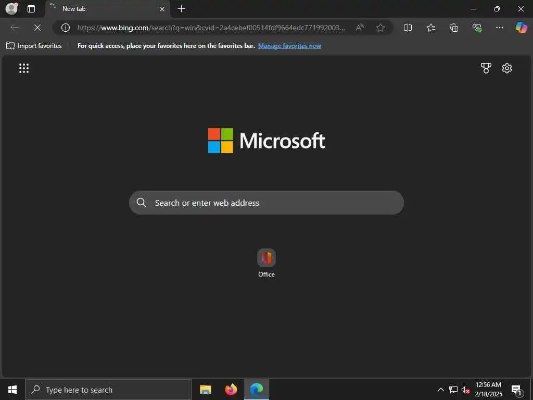The width and height of the screenshot is (533, 400).
Task: Open the Office quick link tile
Action: tap(266, 263)
